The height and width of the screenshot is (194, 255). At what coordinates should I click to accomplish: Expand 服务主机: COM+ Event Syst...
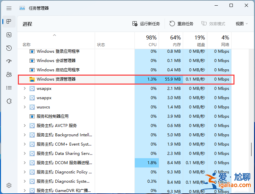tap(25, 144)
